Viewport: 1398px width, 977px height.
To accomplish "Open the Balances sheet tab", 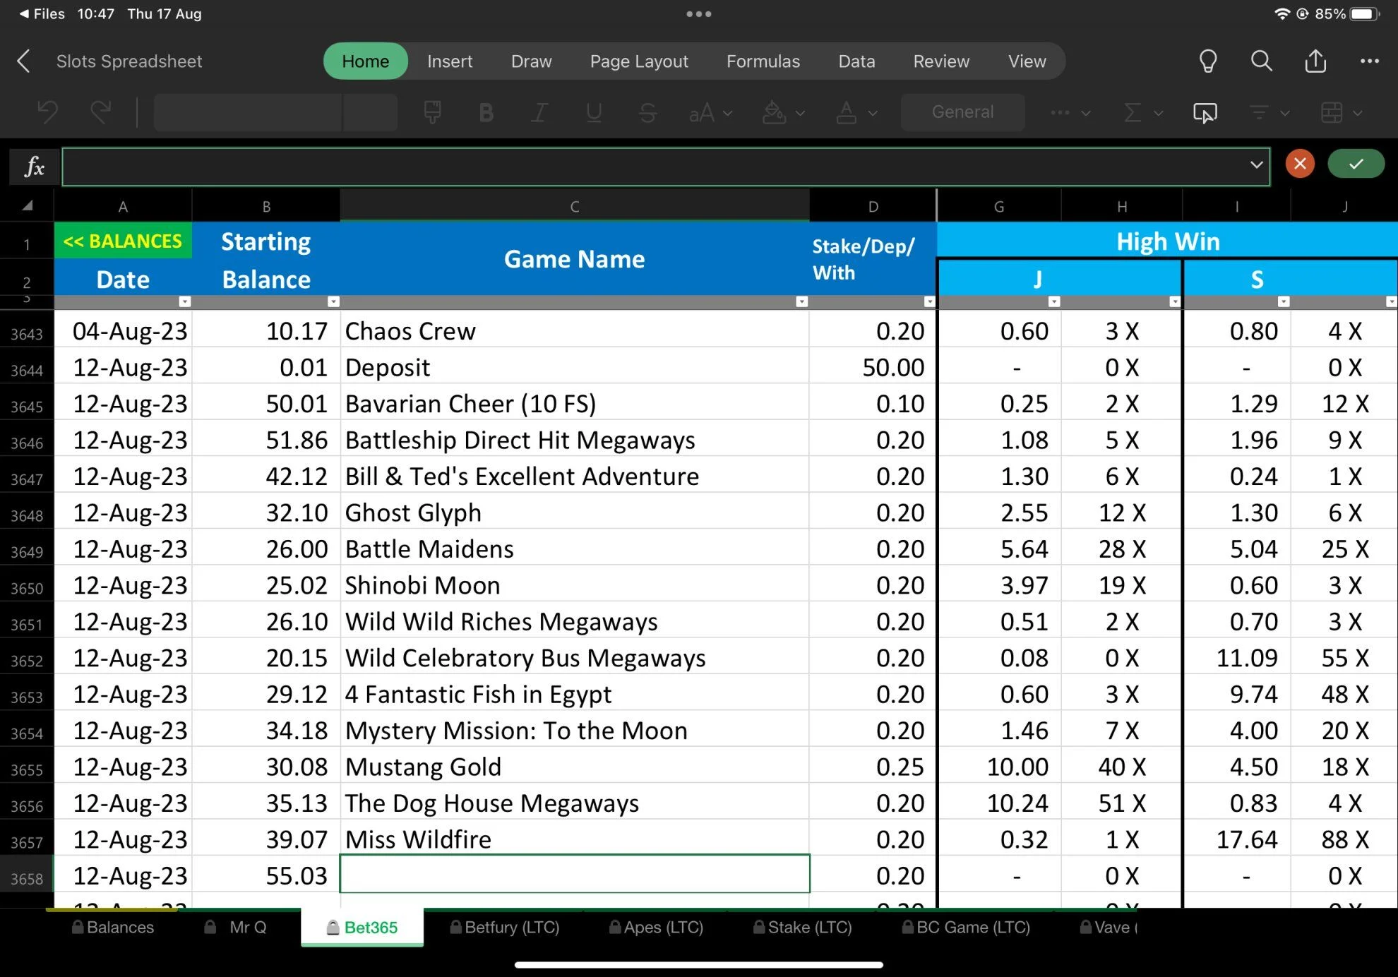I will tap(113, 927).
